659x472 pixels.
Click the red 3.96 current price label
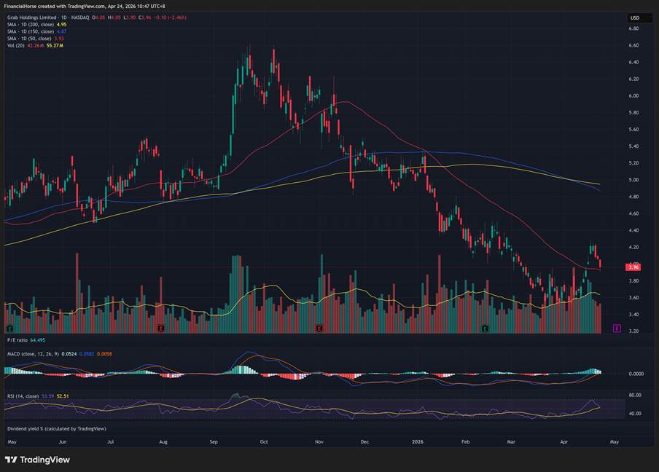tap(633, 267)
